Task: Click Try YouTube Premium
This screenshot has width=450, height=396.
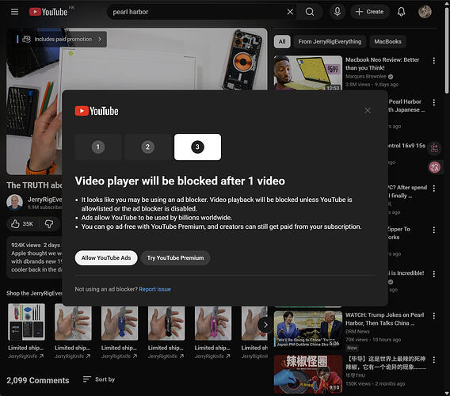Action: [x=175, y=257]
